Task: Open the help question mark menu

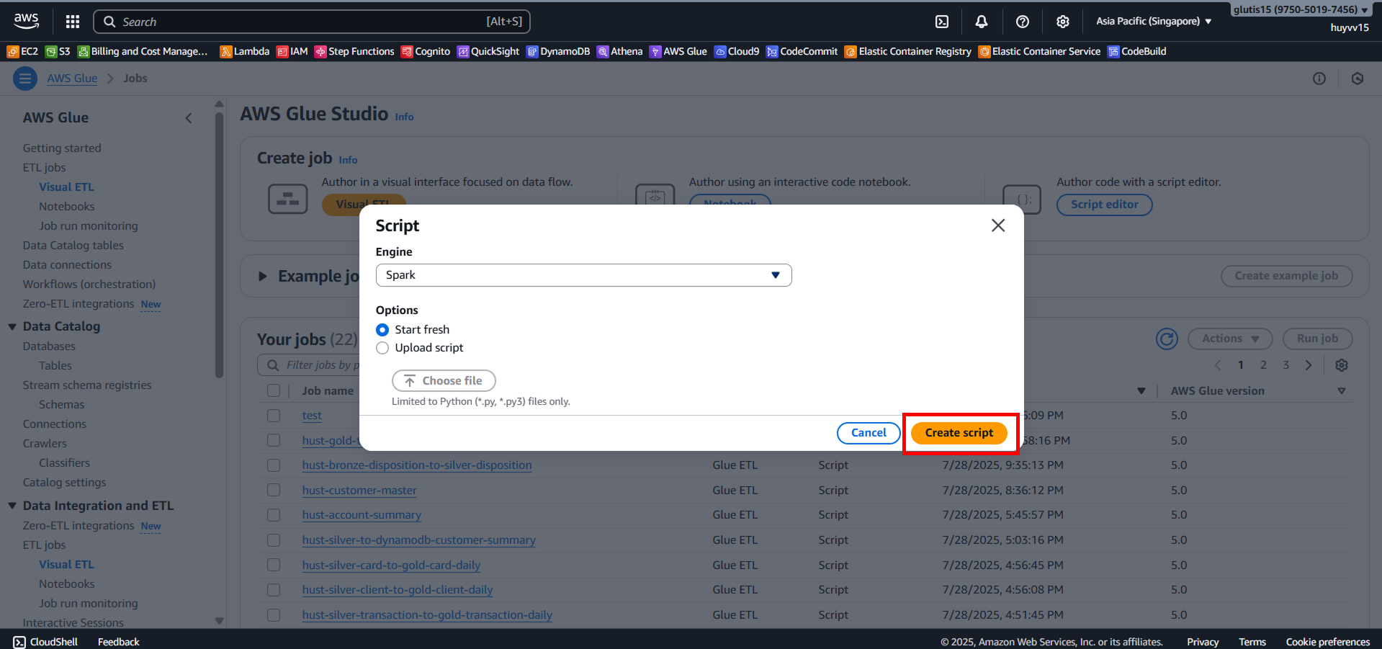Action: click(x=1022, y=22)
